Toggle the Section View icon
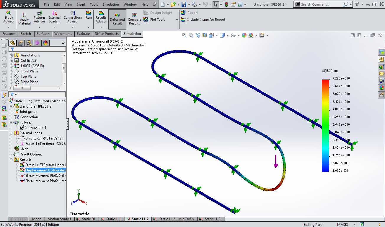 click(205, 35)
